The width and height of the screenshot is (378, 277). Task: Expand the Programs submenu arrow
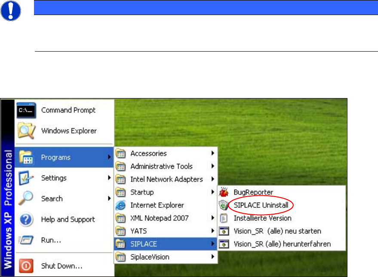pos(110,157)
